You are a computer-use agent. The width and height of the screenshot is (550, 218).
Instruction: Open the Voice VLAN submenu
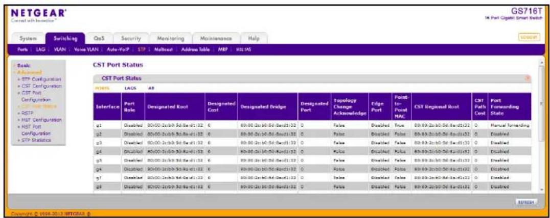pyautogui.click(x=85, y=49)
